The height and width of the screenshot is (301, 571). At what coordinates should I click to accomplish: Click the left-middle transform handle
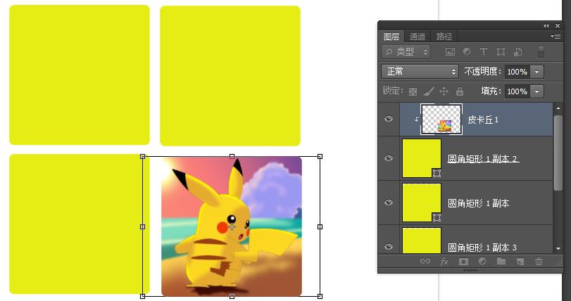tap(143, 226)
